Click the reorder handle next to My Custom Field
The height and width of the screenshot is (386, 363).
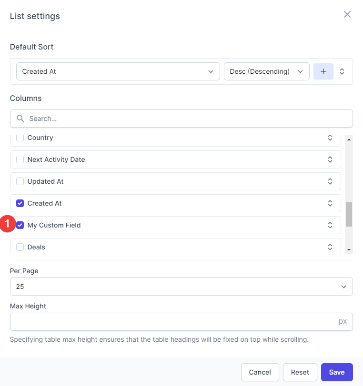[x=330, y=225]
